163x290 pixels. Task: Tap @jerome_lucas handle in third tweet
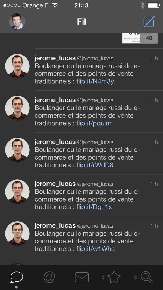coord(95,142)
